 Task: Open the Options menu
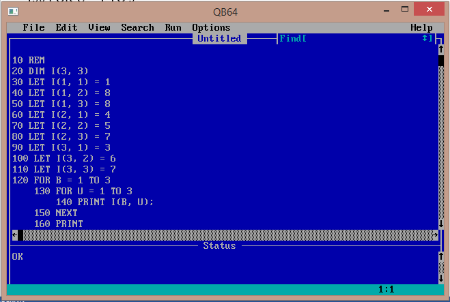(x=211, y=27)
